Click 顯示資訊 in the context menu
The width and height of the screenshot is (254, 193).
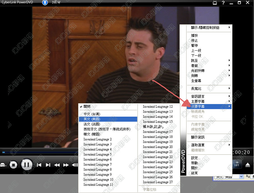(x=209, y=137)
